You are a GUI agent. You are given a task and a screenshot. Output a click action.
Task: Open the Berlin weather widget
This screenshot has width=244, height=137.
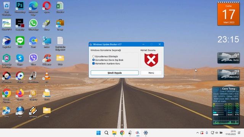[228, 58]
